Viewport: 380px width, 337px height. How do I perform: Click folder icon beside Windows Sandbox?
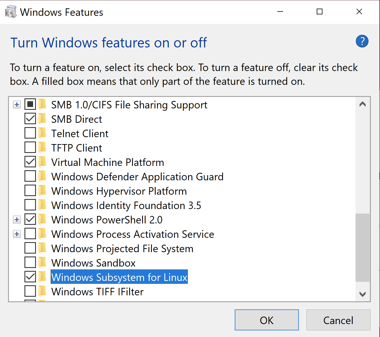click(x=43, y=263)
